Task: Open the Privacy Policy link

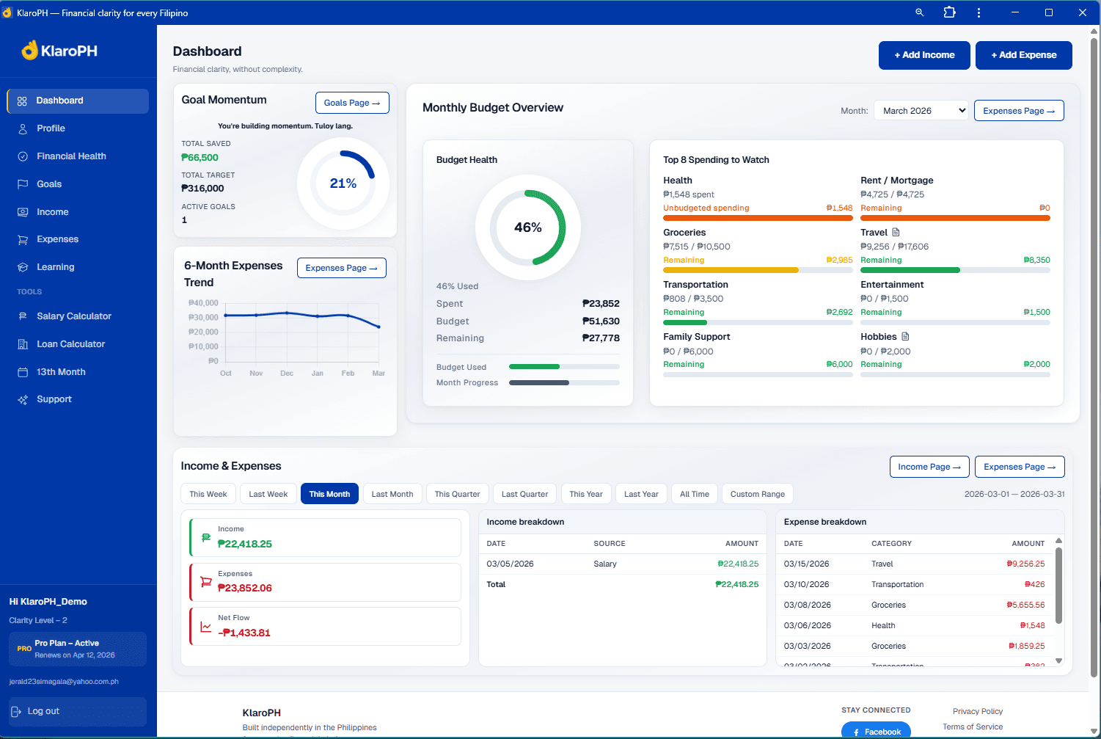Action: (977, 710)
